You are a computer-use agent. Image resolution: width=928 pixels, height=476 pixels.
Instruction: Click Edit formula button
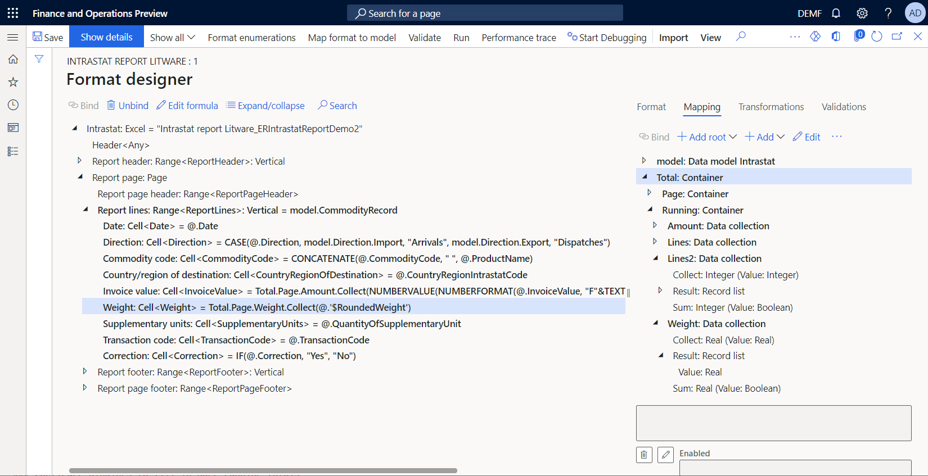point(187,106)
